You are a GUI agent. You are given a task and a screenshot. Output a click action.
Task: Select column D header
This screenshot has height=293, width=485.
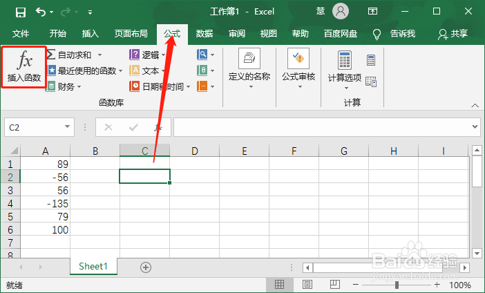click(x=195, y=151)
